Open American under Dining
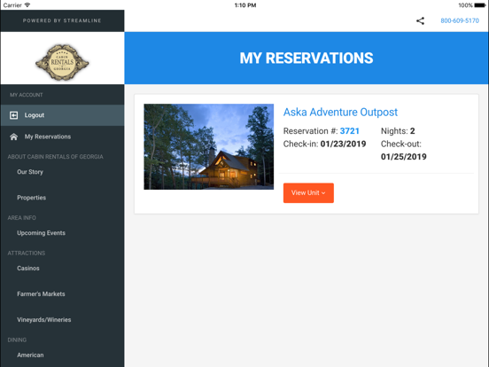 point(30,355)
